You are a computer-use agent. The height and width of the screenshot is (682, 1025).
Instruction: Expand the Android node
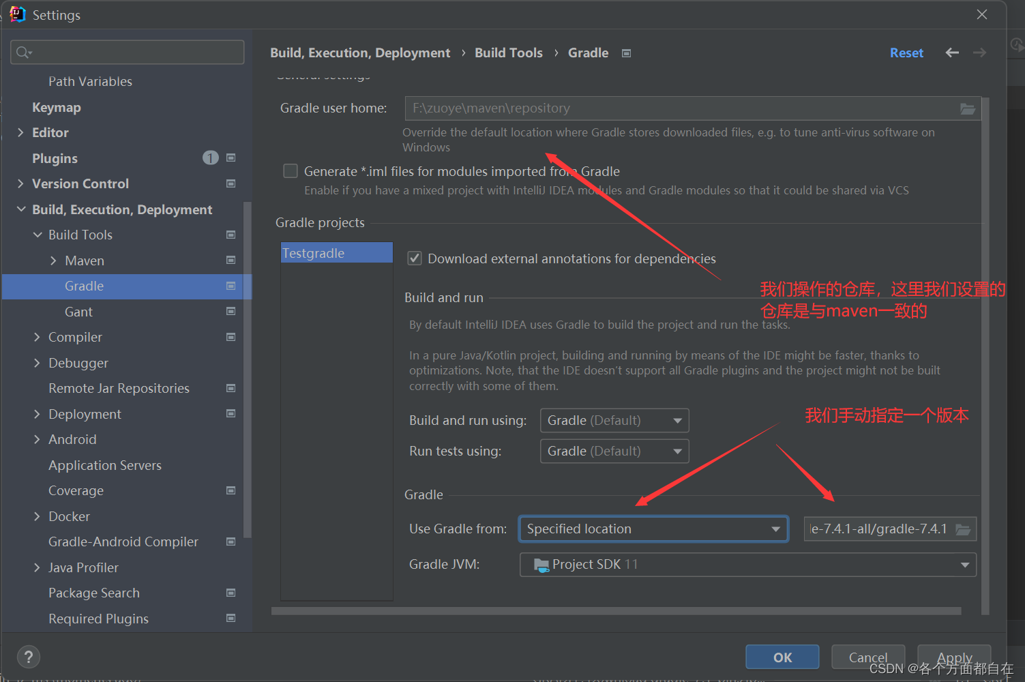click(37, 439)
